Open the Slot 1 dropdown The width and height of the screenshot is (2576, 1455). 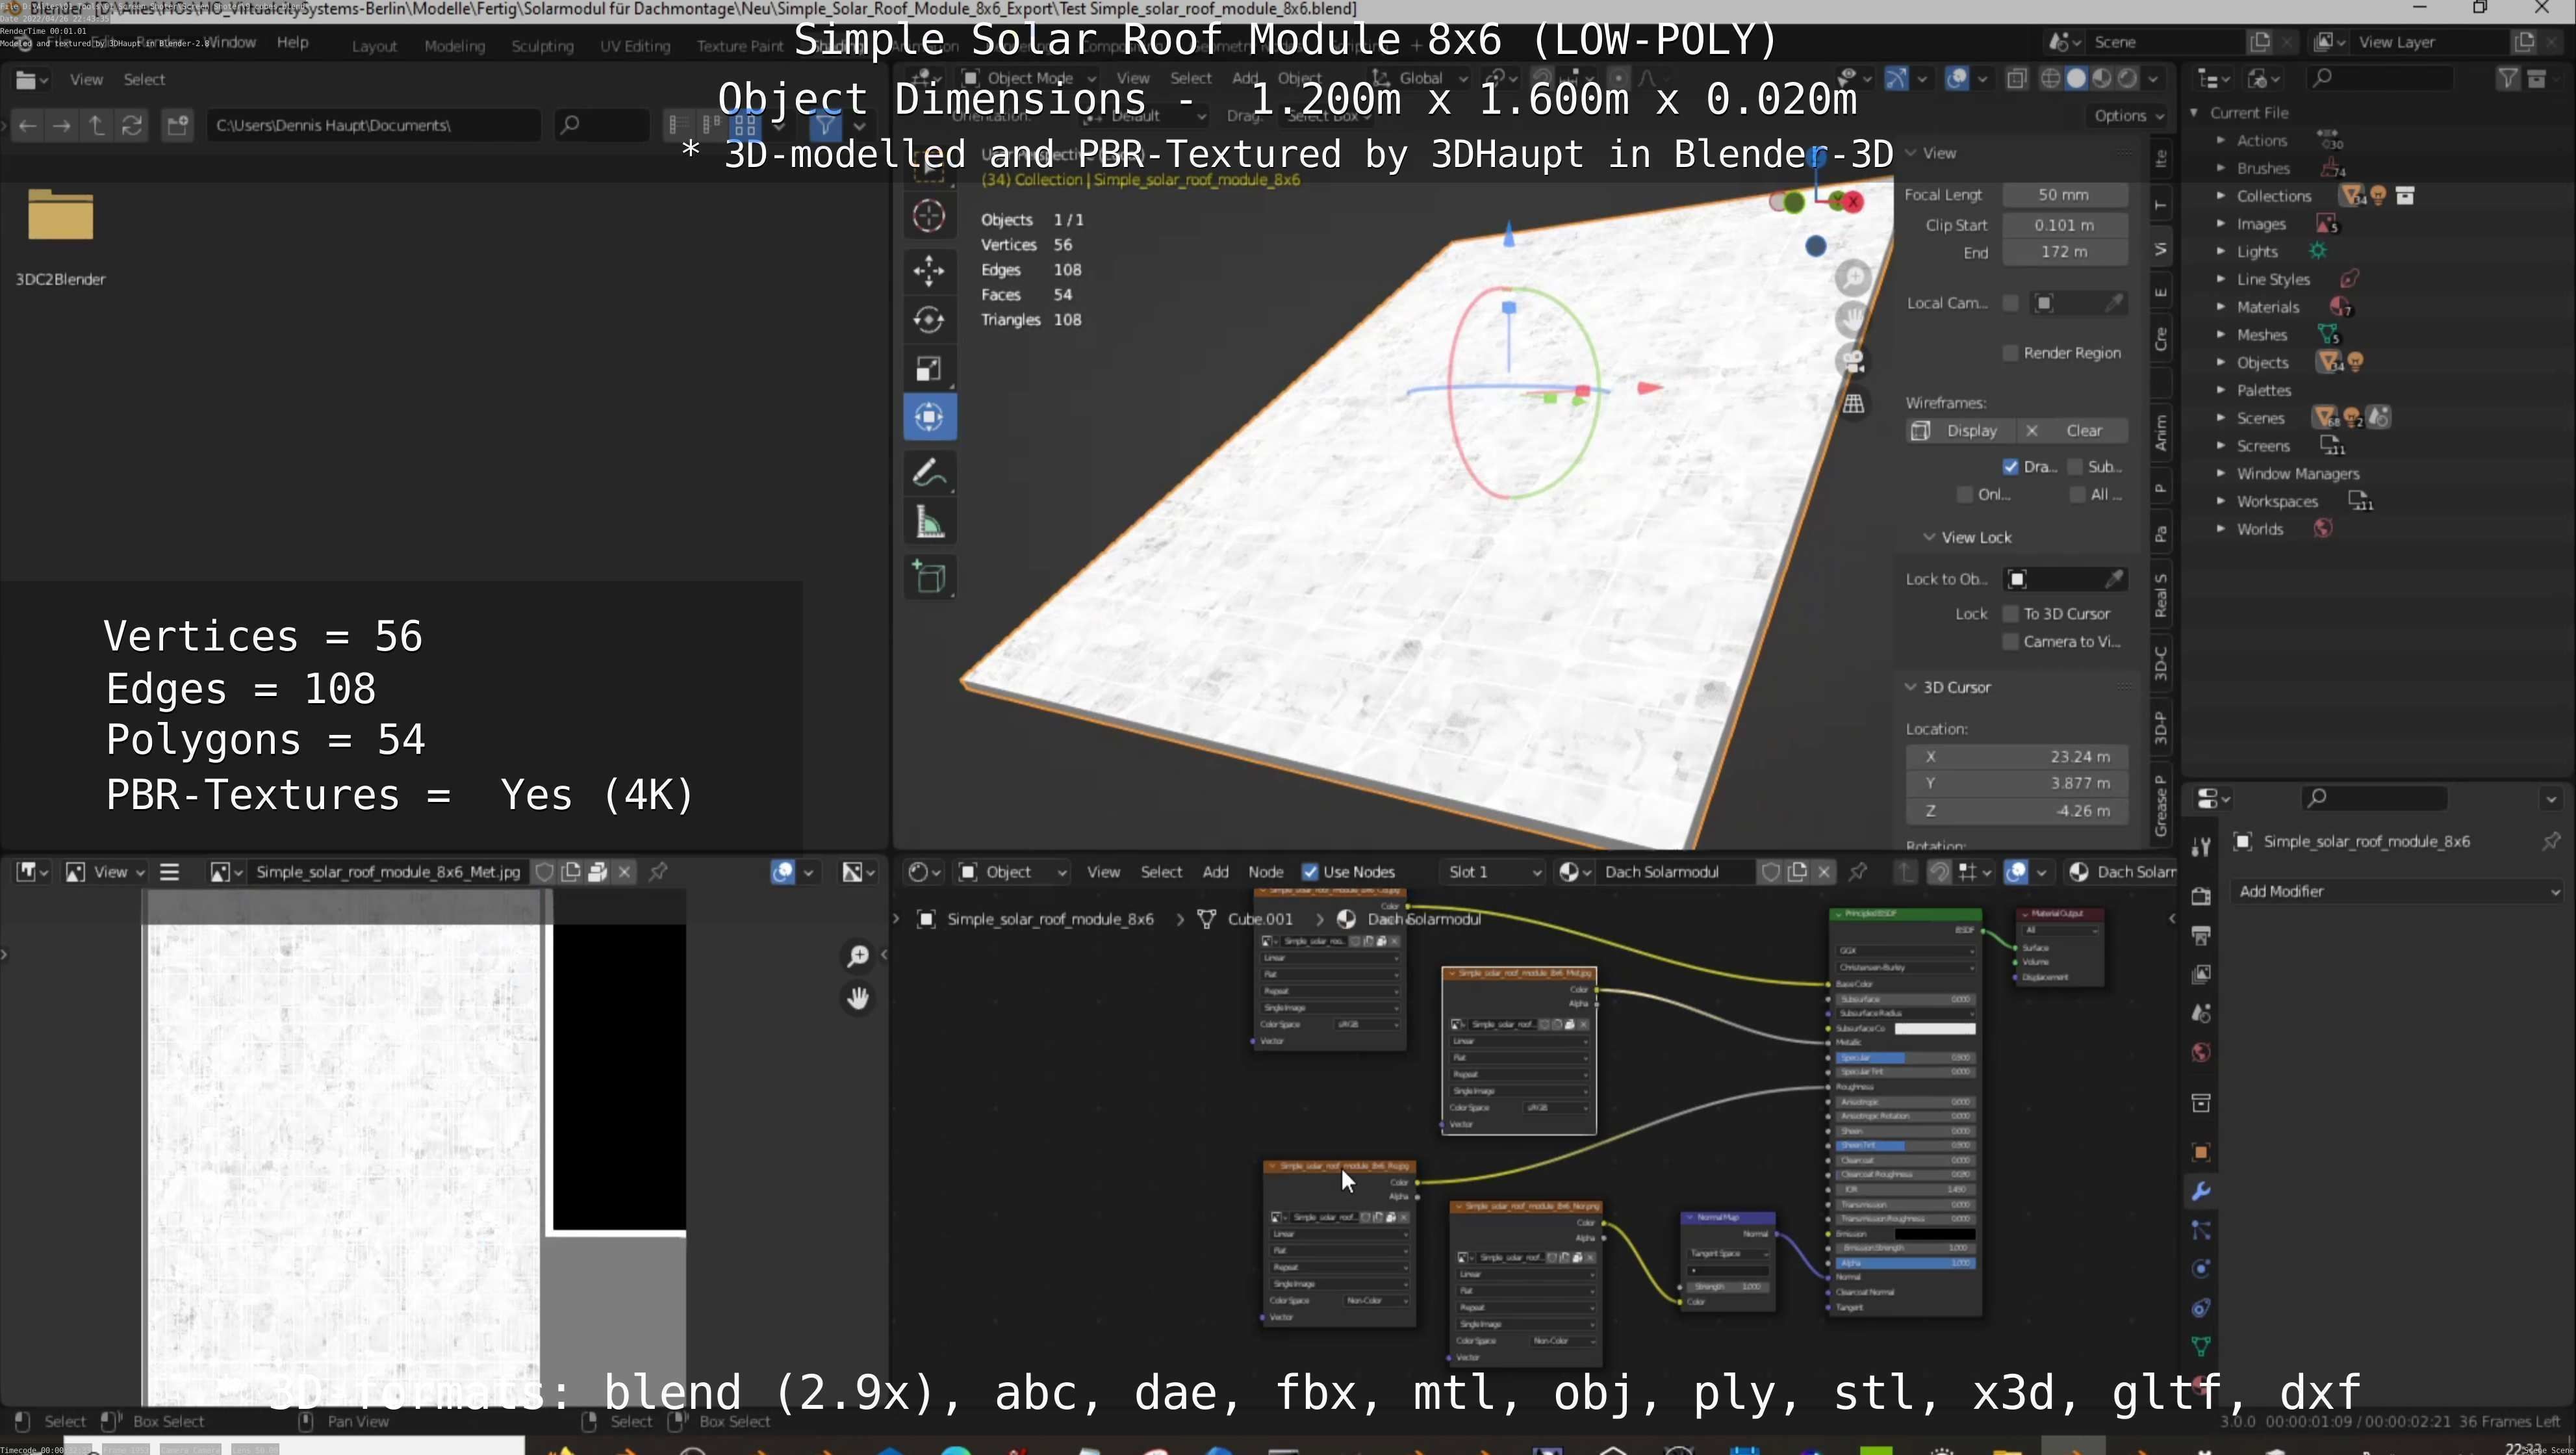1492,872
